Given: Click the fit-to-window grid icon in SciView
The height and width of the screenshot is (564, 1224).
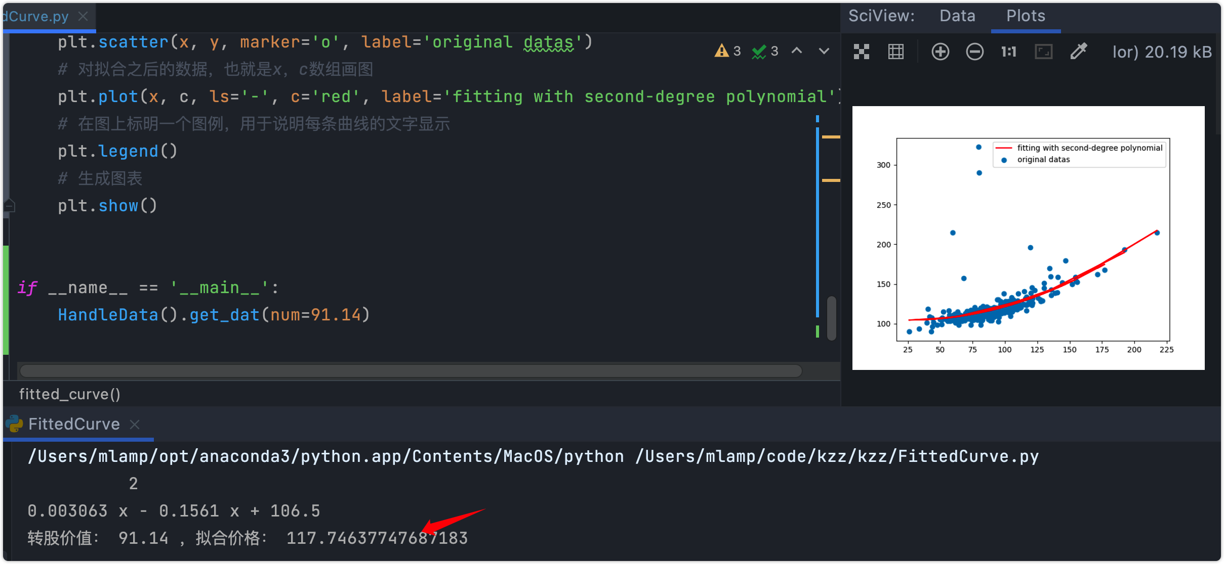Looking at the screenshot, I should [861, 52].
